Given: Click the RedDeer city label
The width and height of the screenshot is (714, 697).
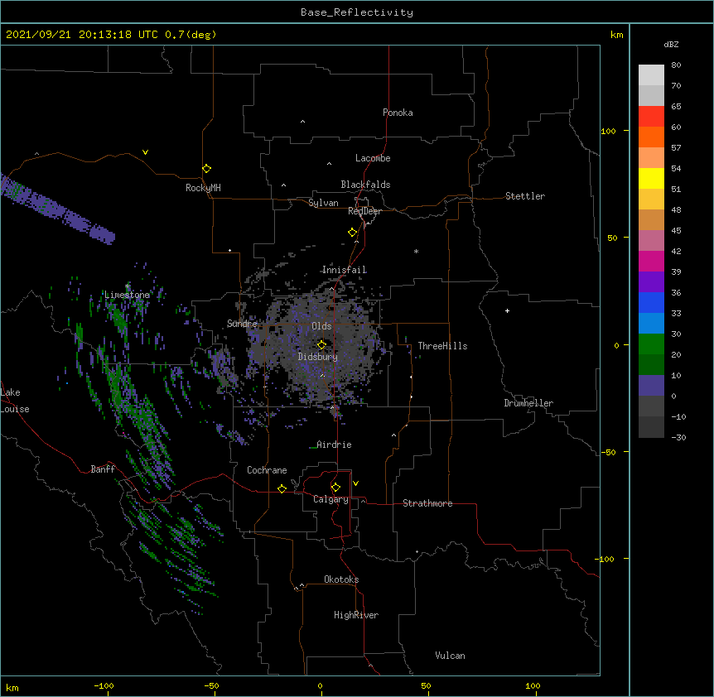Looking at the screenshot, I should pyautogui.click(x=364, y=211).
